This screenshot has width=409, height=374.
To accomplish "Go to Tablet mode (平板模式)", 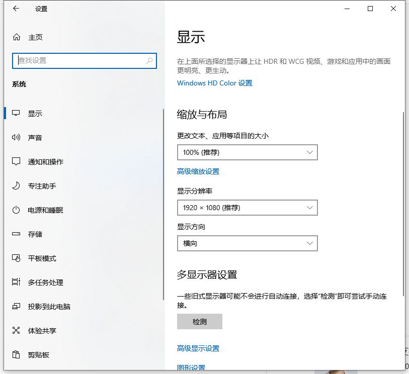I will 42,258.
